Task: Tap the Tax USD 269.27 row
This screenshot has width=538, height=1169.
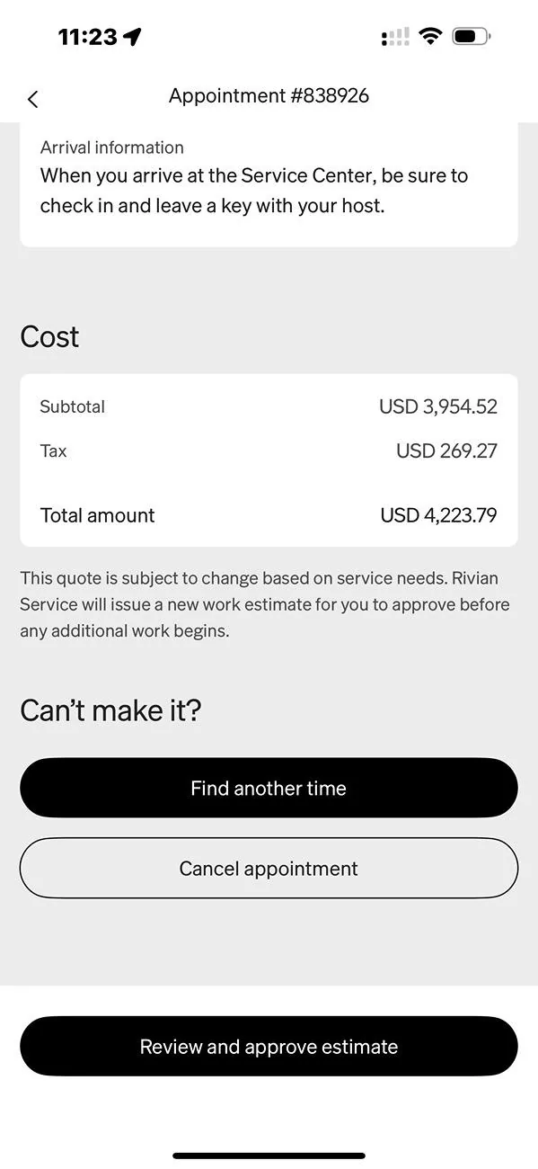Action: coord(269,451)
